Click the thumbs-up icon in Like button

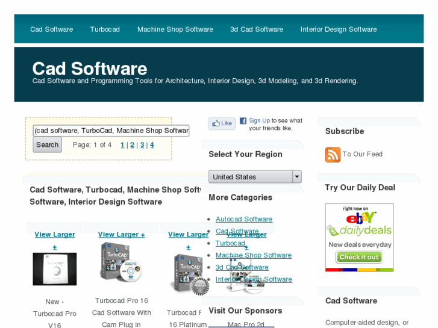coord(216,123)
